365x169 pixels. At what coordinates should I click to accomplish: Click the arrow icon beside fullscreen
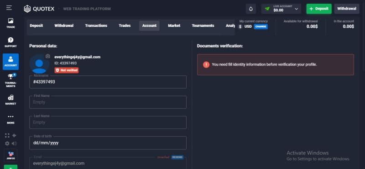click(x=14, y=135)
